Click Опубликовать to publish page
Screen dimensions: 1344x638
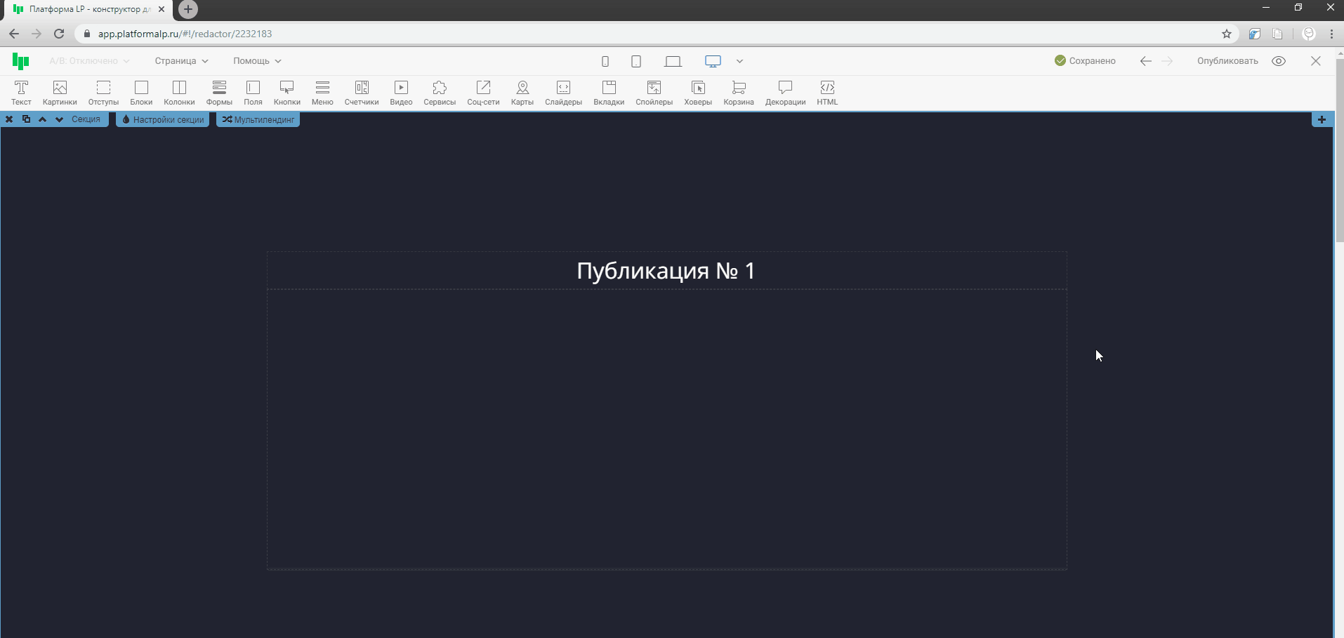1227,61
